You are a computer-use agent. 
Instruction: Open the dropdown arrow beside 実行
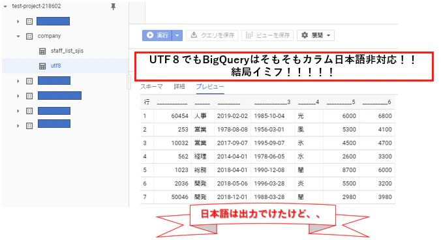[177, 35]
